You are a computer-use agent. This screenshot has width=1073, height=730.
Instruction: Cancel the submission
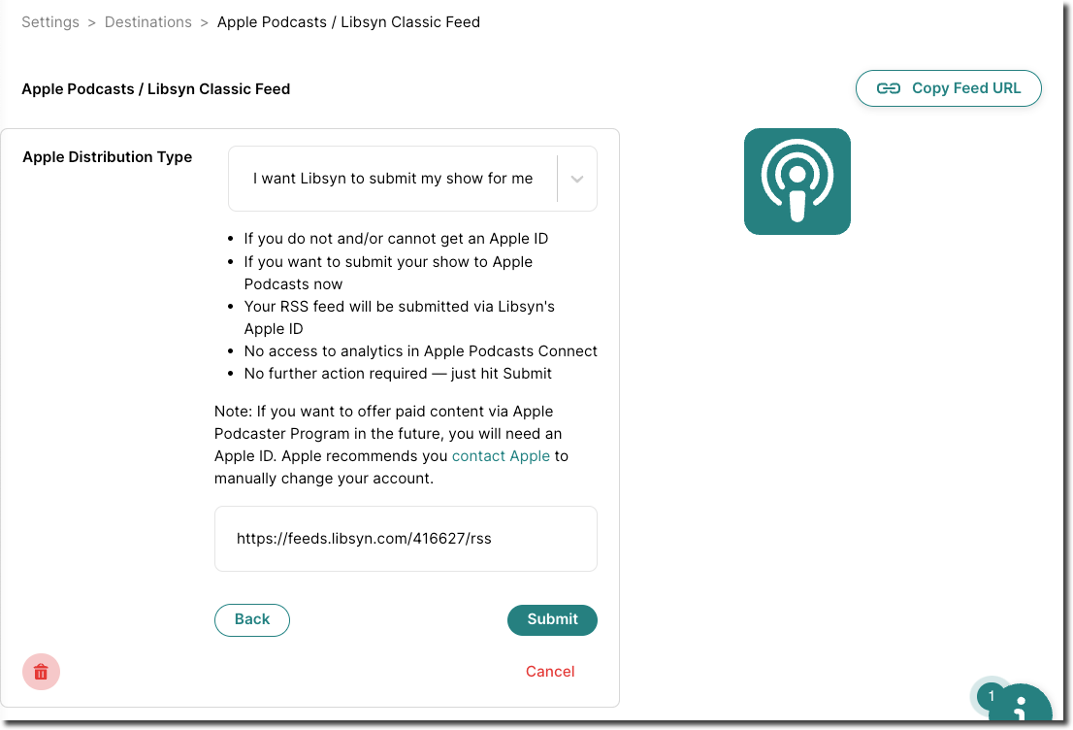click(549, 671)
